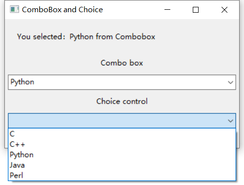Screen dimensions: 244x185
Task: Maximize the ComboBox and Choice window
Action: coord(196,10)
